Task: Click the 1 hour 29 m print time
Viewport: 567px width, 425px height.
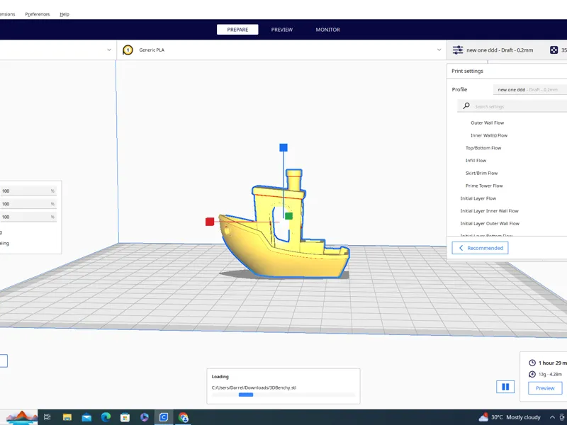Action: click(x=553, y=363)
